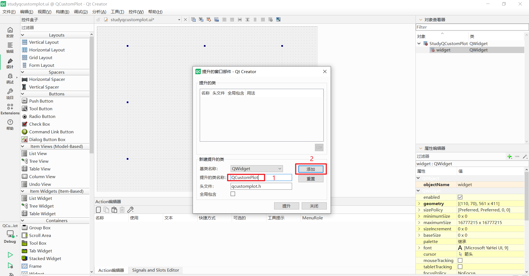The width and height of the screenshot is (529, 276).
Task: Click the wrench icon in 属性编辑器
Action: [x=525, y=156]
